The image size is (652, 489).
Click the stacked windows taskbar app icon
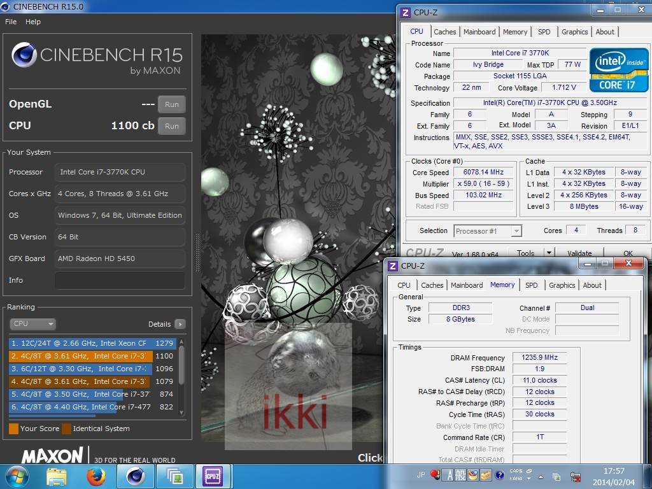tap(175, 476)
